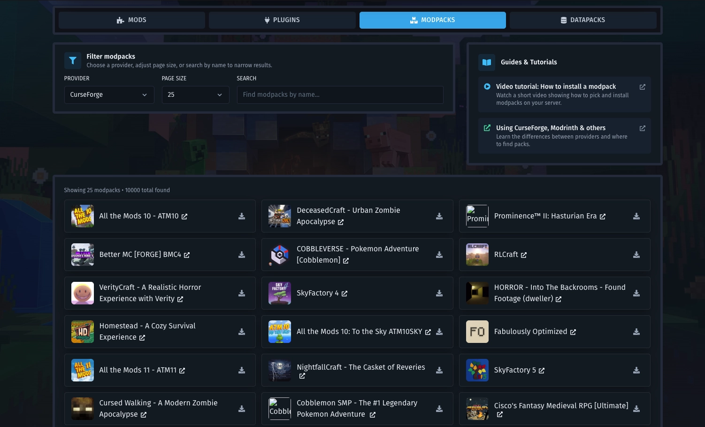Open the Provider dropdown showing CurseForge
Screen dimensions: 705x427
(x=109, y=95)
